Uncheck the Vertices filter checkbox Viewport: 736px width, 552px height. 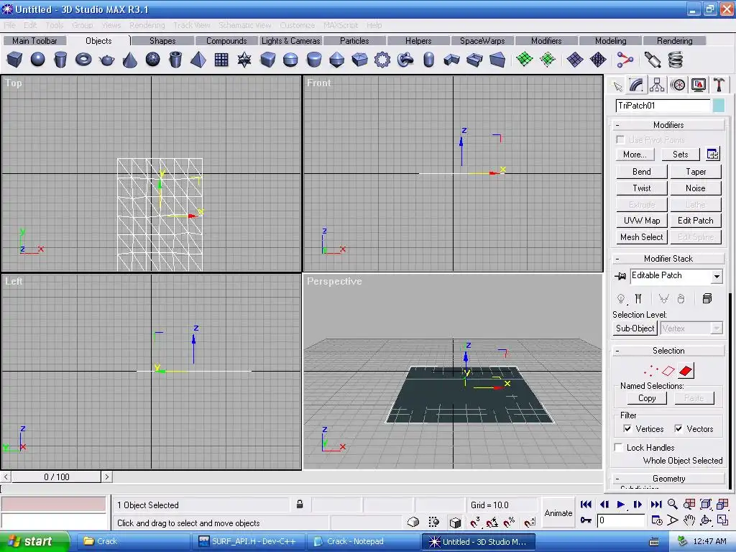[627, 428]
